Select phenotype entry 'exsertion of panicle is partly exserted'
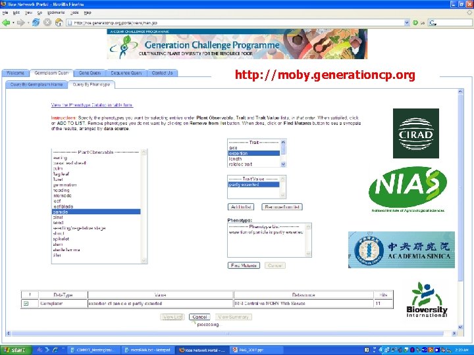 pos(266,232)
